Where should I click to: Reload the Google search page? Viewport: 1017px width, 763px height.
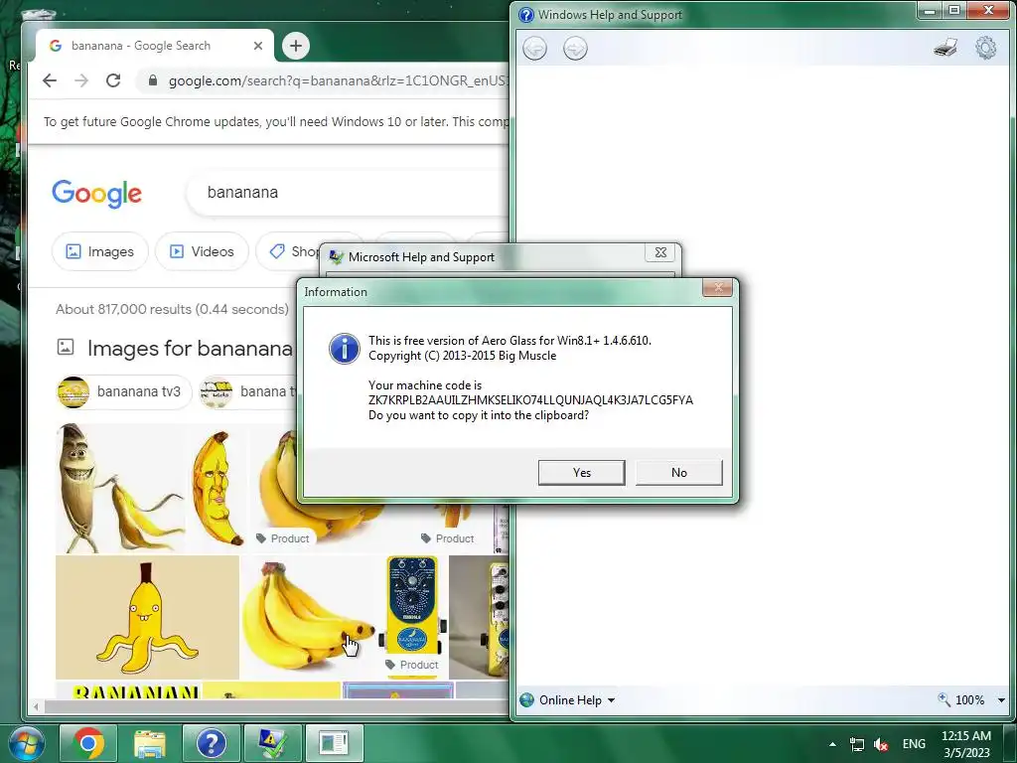point(113,80)
